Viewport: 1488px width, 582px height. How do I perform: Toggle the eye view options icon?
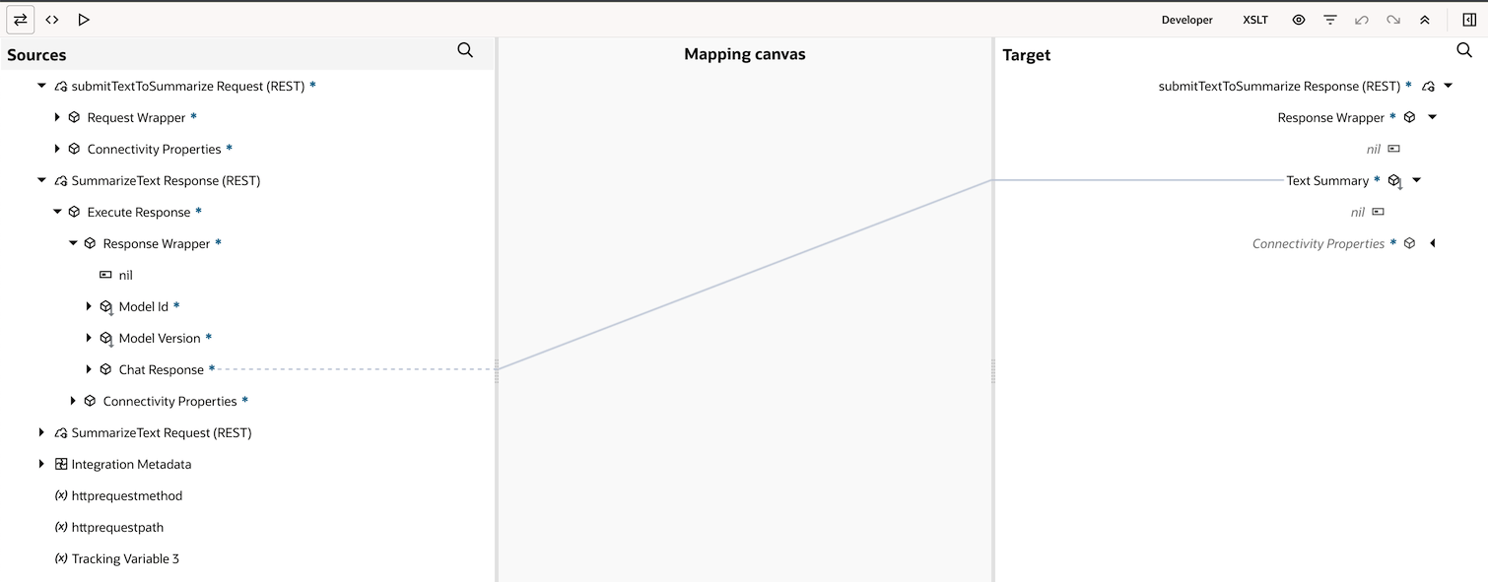point(1299,20)
